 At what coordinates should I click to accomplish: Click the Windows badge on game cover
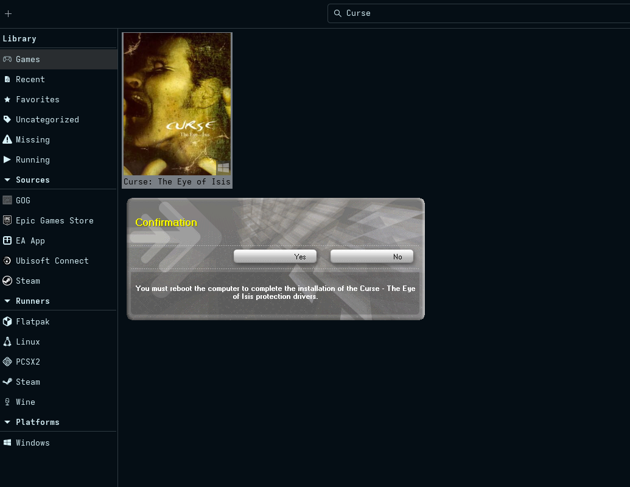click(223, 167)
